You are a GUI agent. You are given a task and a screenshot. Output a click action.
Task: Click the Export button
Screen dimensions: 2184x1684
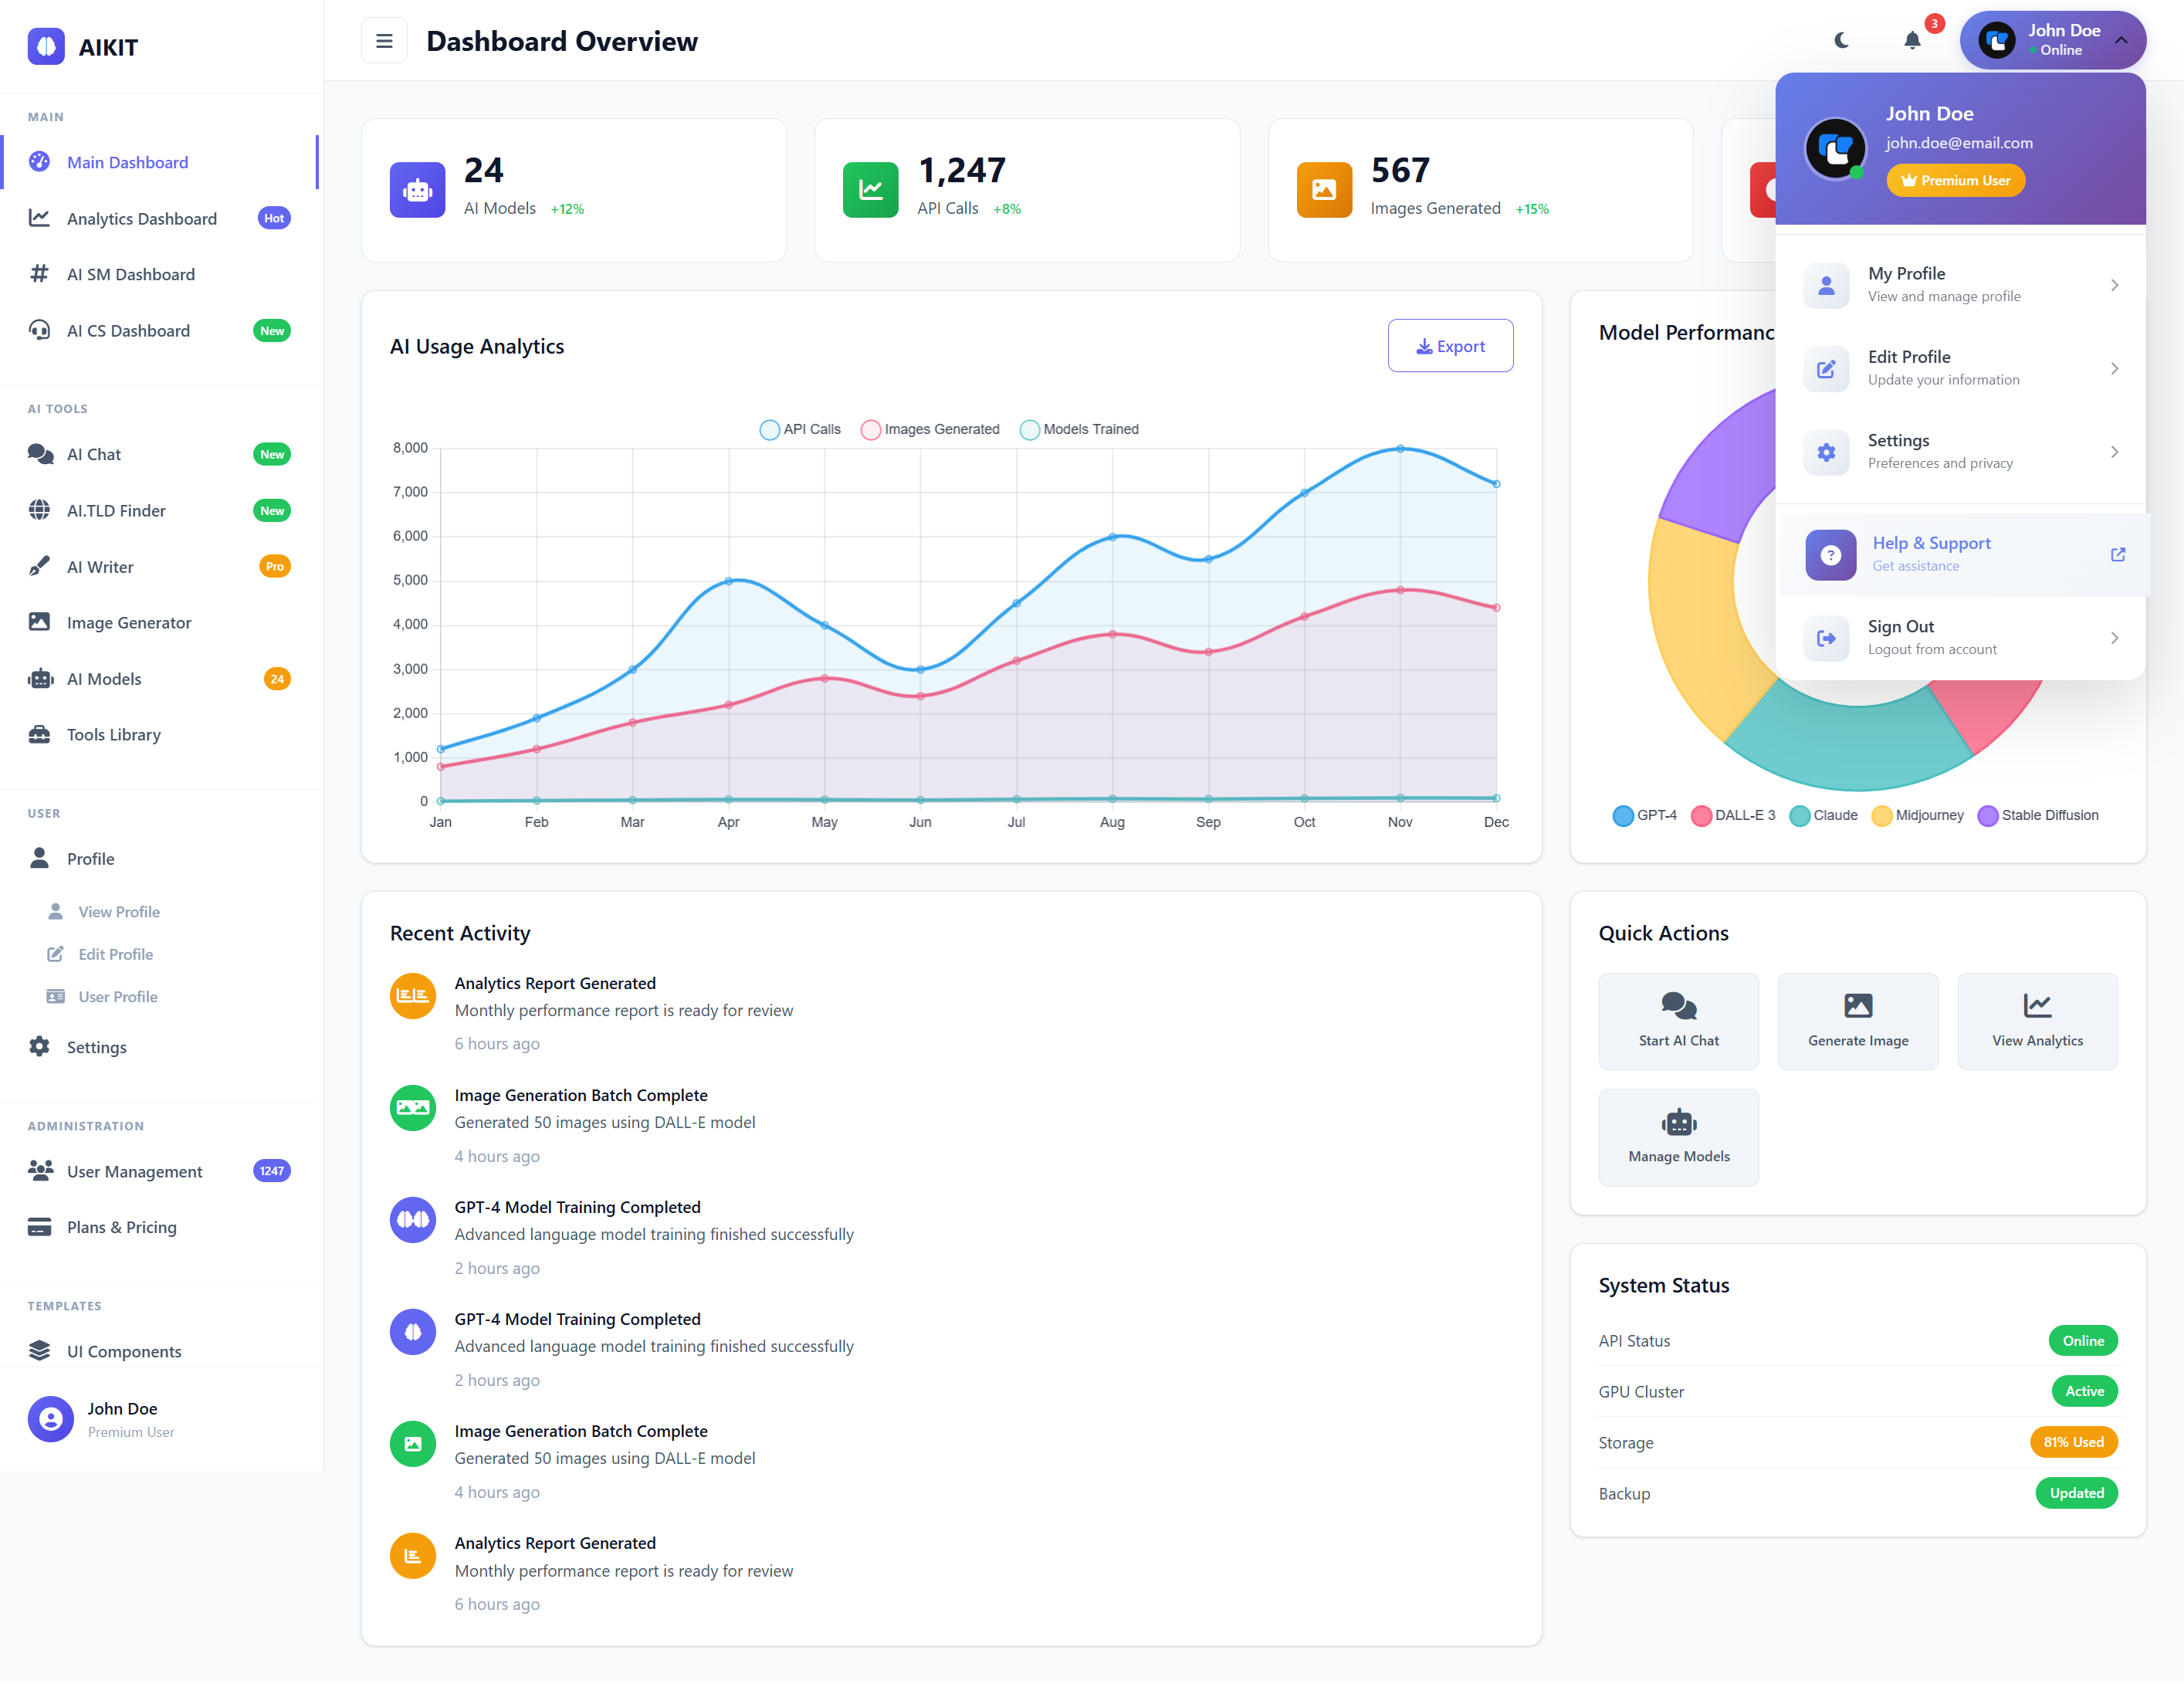click(1449, 346)
